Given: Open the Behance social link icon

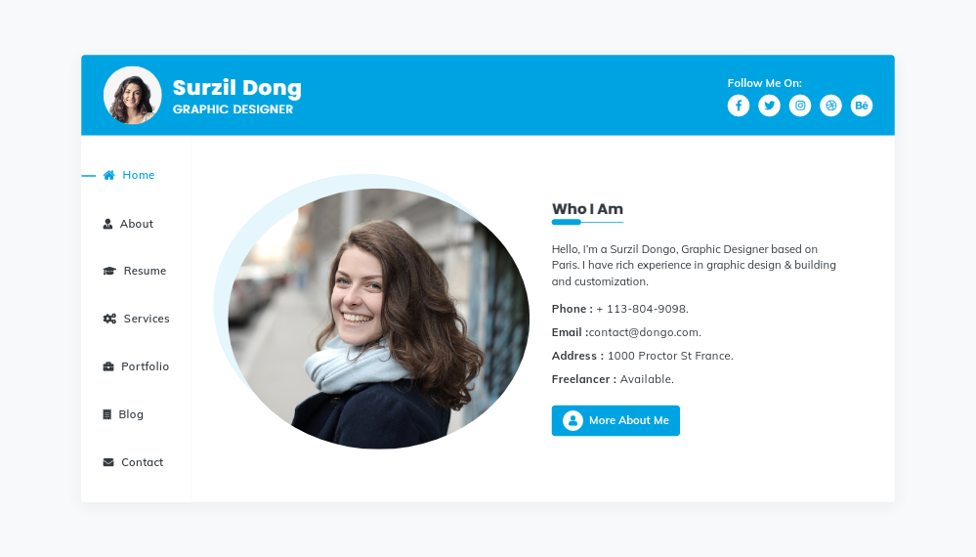Looking at the screenshot, I should pyautogui.click(x=862, y=106).
